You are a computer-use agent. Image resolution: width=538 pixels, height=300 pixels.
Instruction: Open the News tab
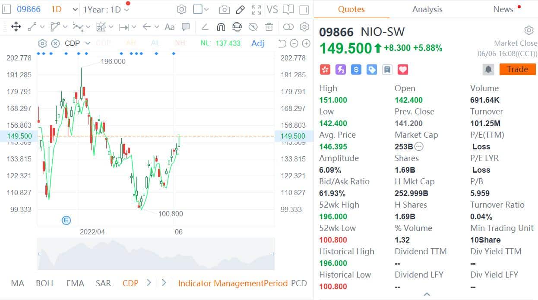pyautogui.click(x=503, y=9)
